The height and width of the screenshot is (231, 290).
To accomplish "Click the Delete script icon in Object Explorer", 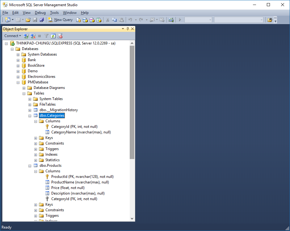I will [60, 36].
